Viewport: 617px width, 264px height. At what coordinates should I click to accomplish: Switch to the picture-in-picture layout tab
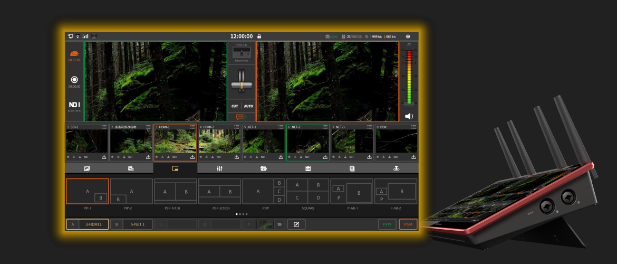coord(176,168)
